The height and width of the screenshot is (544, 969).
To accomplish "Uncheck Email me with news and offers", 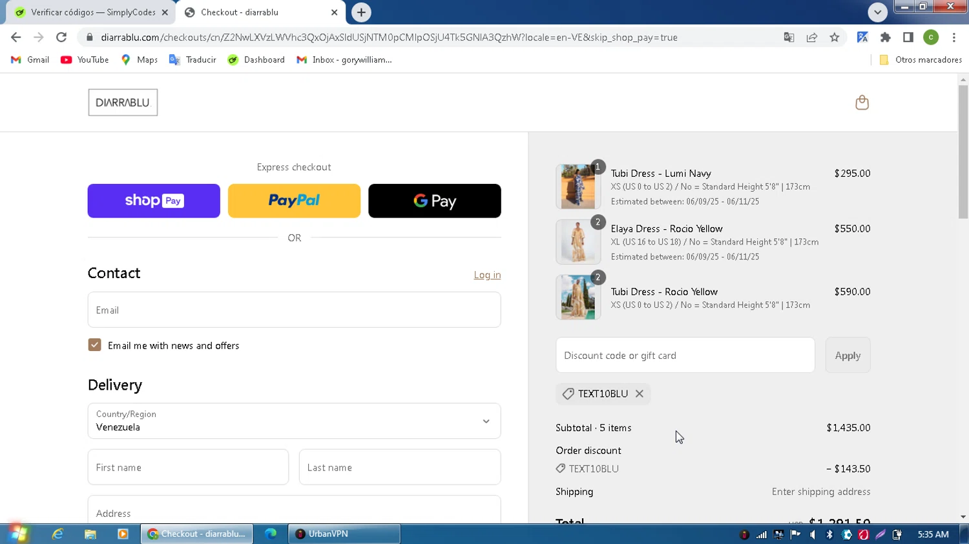I will pyautogui.click(x=95, y=345).
